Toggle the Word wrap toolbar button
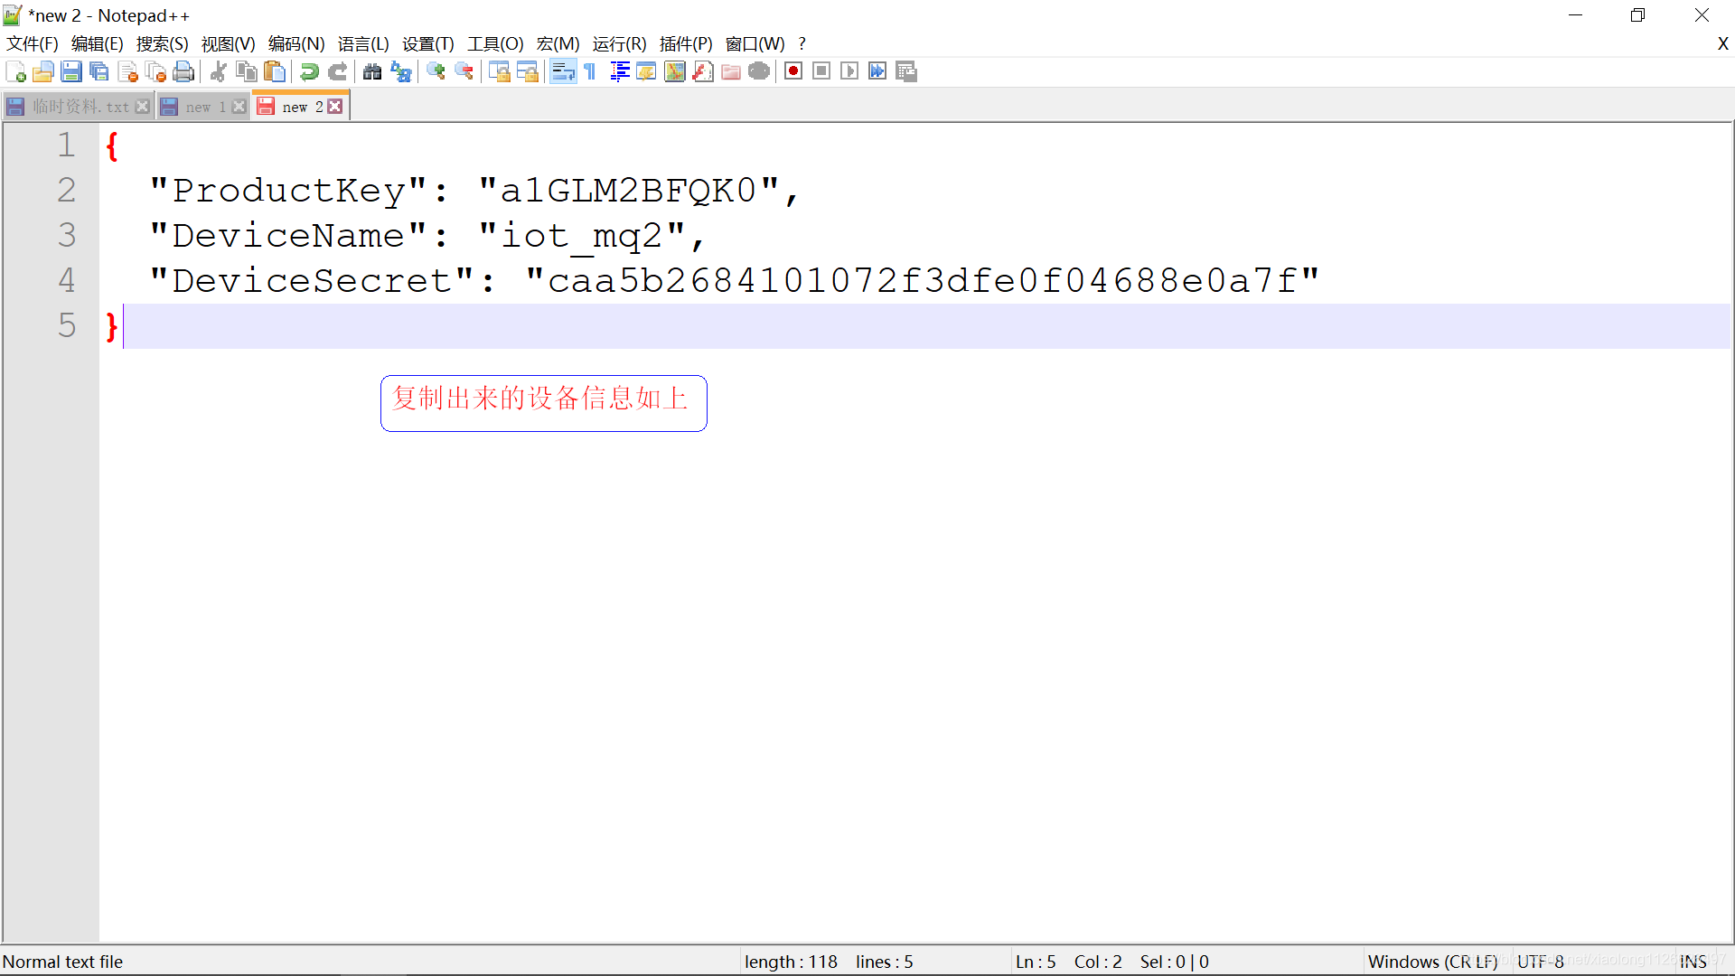This screenshot has width=1735, height=976. [562, 71]
